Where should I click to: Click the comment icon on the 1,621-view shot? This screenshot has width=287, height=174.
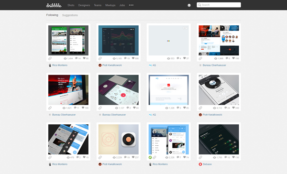(x=75, y=108)
